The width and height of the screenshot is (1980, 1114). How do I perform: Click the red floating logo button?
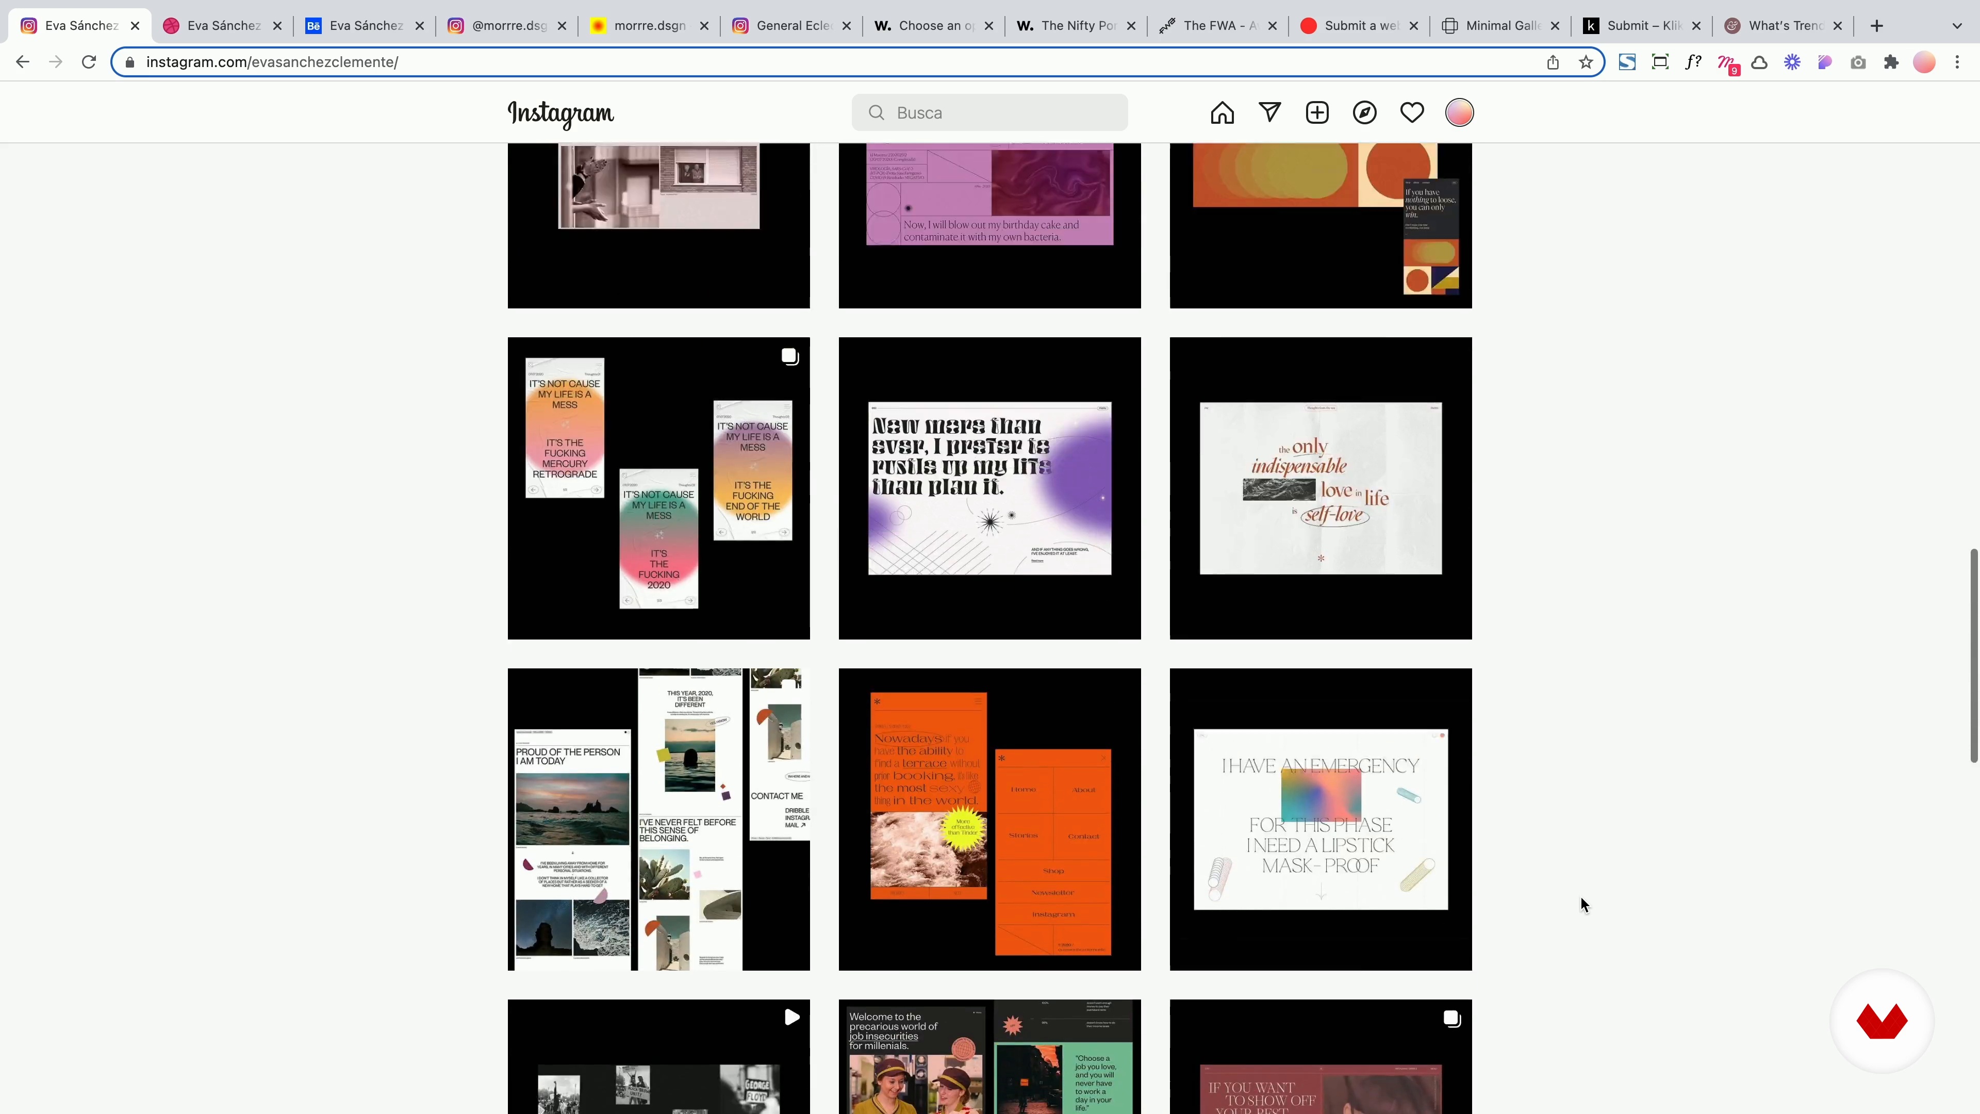coord(1882,1021)
